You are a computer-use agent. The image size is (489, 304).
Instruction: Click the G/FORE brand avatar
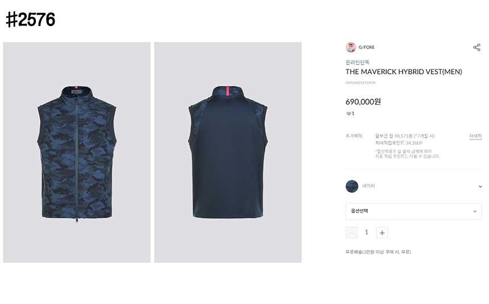coord(351,47)
